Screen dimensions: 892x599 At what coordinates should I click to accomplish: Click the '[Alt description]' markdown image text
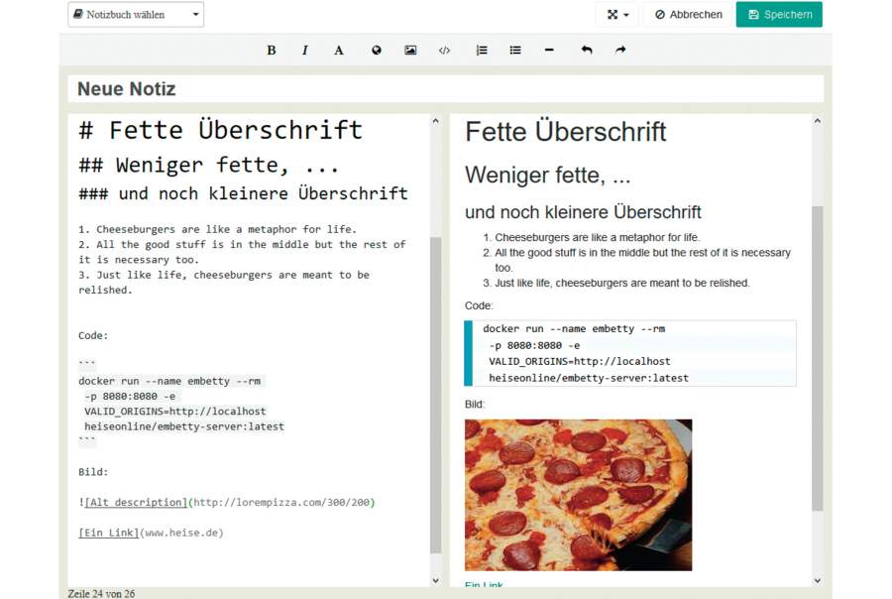tap(136, 502)
